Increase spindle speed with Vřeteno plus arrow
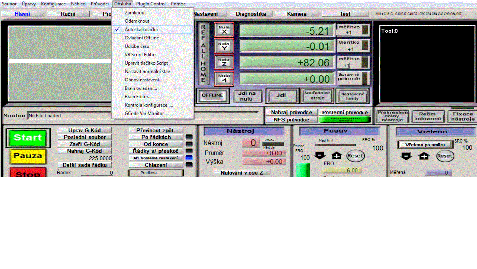This screenshot has width=477, height=269. tap(424, 156)
